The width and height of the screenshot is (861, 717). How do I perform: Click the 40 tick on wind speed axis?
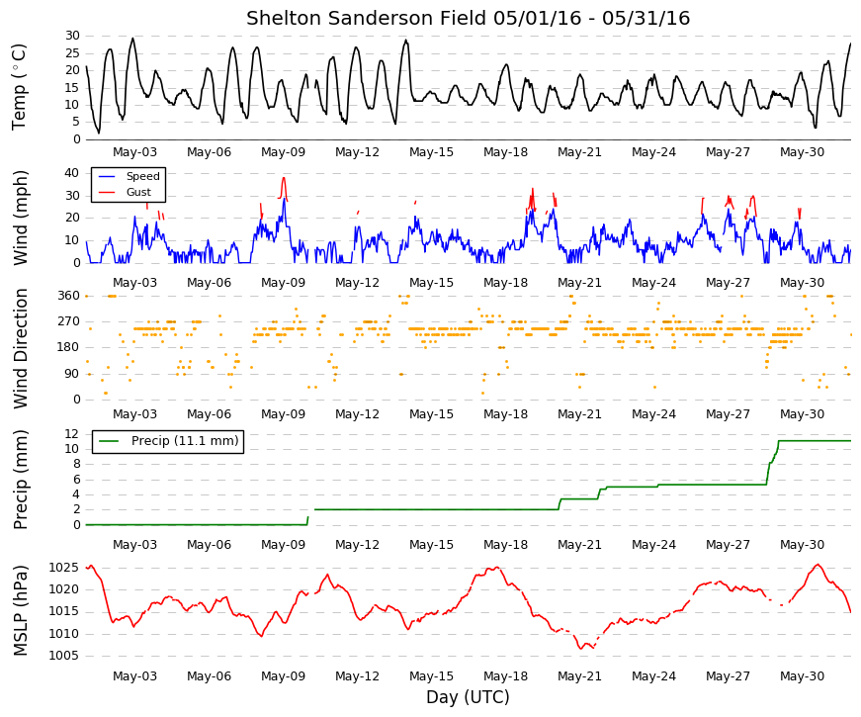(72, 173)
